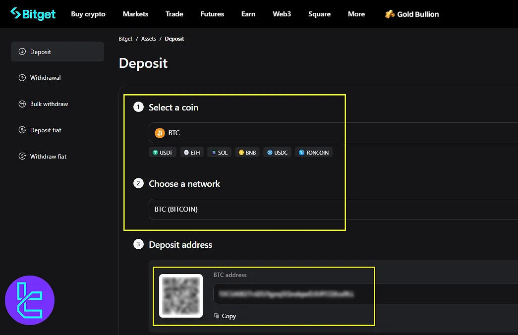Go to Bitget breadcrumb link
The width and height of the screenshot is (518, 335).
125,39
